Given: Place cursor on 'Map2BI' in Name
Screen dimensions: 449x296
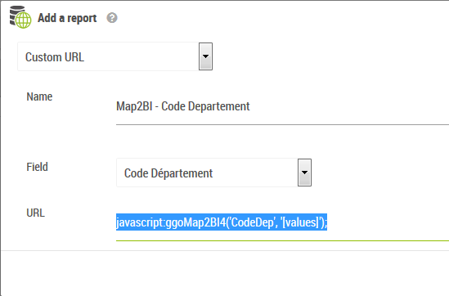Looking at the screenshot, I should (x=134, y=106).
